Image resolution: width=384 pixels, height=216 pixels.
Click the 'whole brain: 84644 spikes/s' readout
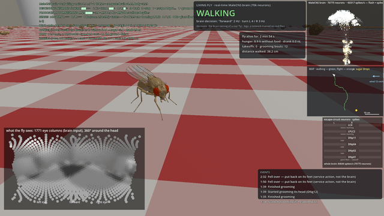[x=347, y=164]
